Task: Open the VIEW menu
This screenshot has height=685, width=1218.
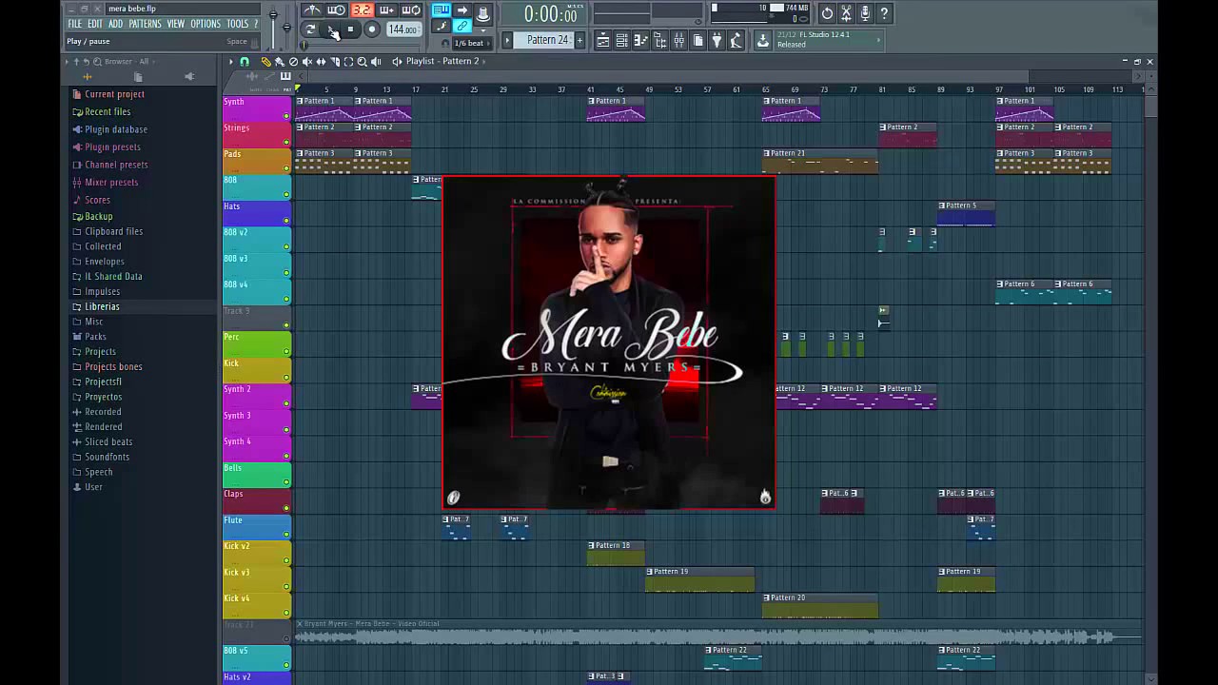Action: 176,24
